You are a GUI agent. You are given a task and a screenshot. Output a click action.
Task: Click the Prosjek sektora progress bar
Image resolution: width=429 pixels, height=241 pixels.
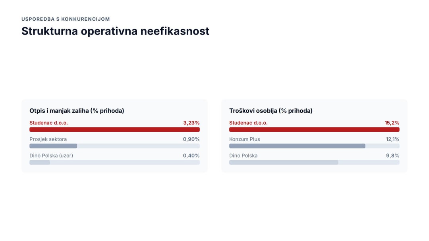pyautogui.click(x=114, y=146)
